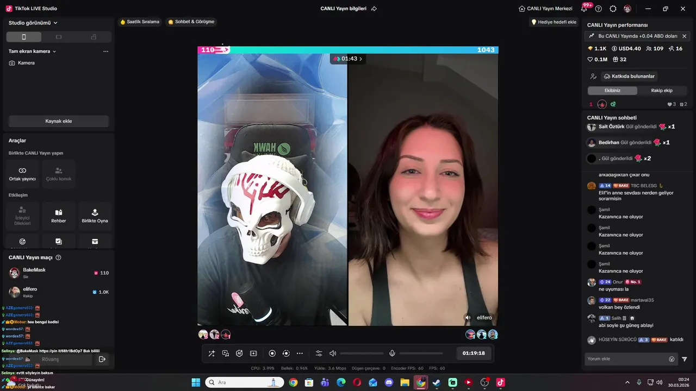
Task: Select the landscape layout view
Action: point(59,37)
